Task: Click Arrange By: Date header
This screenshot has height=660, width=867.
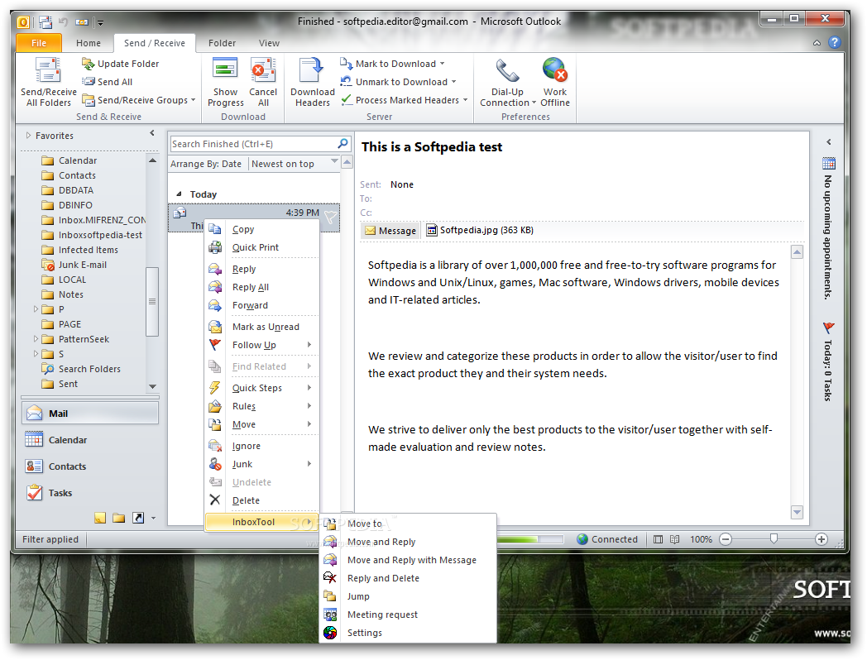Action: pos(206,164)
